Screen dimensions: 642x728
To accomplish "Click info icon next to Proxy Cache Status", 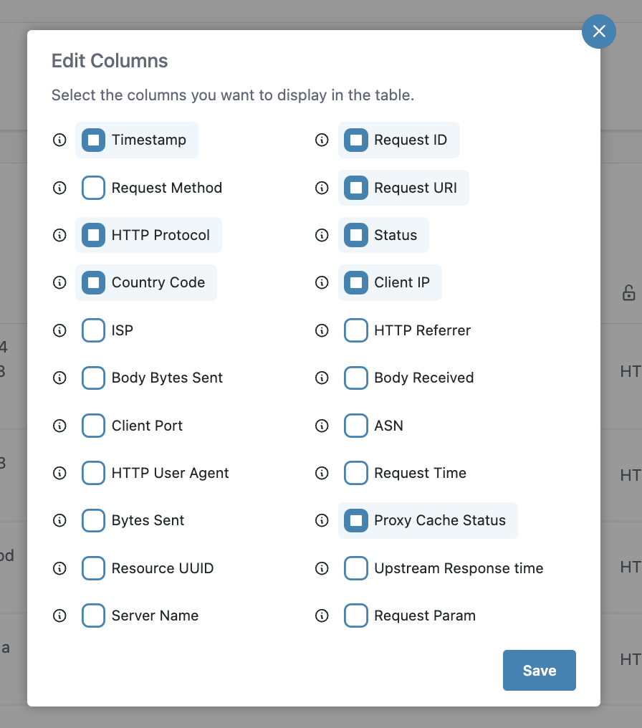I will coord(322,520).
